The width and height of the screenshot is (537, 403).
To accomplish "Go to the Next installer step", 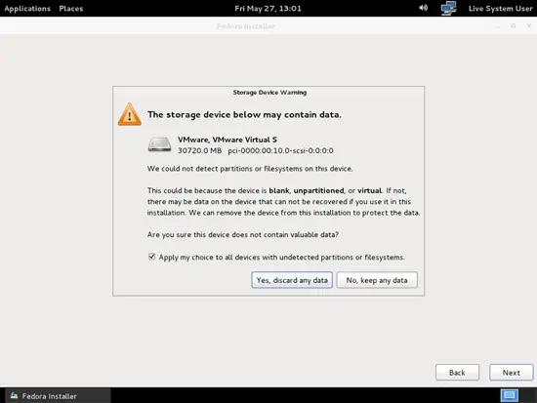I will pyautogui.click(x=512, y=372).
